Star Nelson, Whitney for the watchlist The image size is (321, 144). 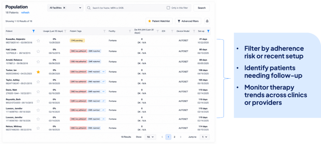(x=38, y=128)
